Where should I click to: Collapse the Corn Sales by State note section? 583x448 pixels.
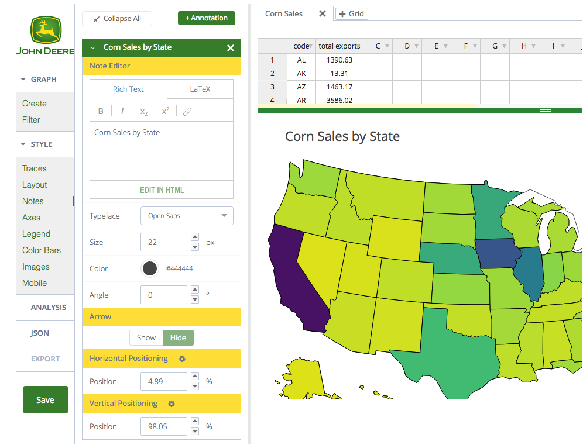[92, 47]
